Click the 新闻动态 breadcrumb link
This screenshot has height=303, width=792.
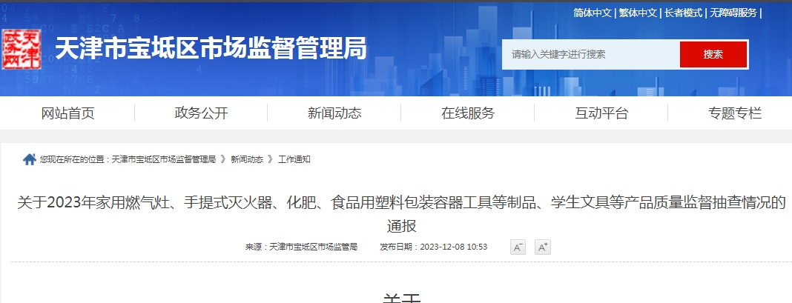pos(247,159)
